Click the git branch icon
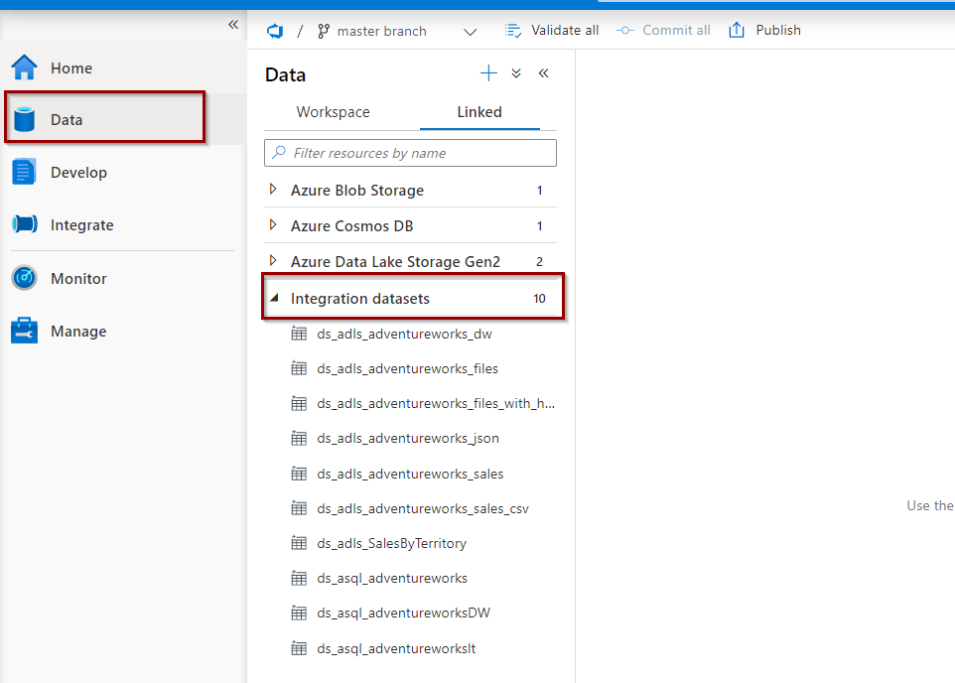The height and width of the screenshot is (683, 955). pyautogui.click(x=324, y=31)
